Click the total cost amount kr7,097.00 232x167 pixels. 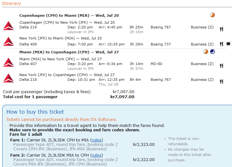pos(122,97)
